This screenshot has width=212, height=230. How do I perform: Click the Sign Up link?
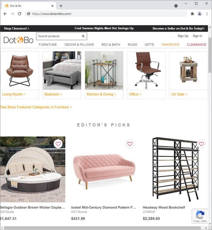(183, 36)
